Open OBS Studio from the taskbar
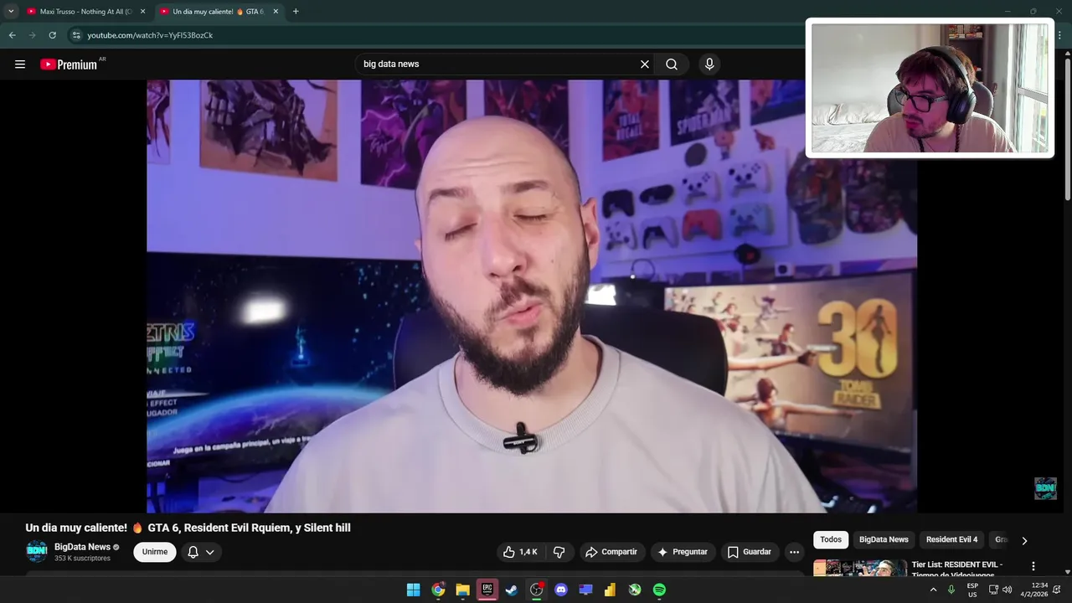 [537, 590]
